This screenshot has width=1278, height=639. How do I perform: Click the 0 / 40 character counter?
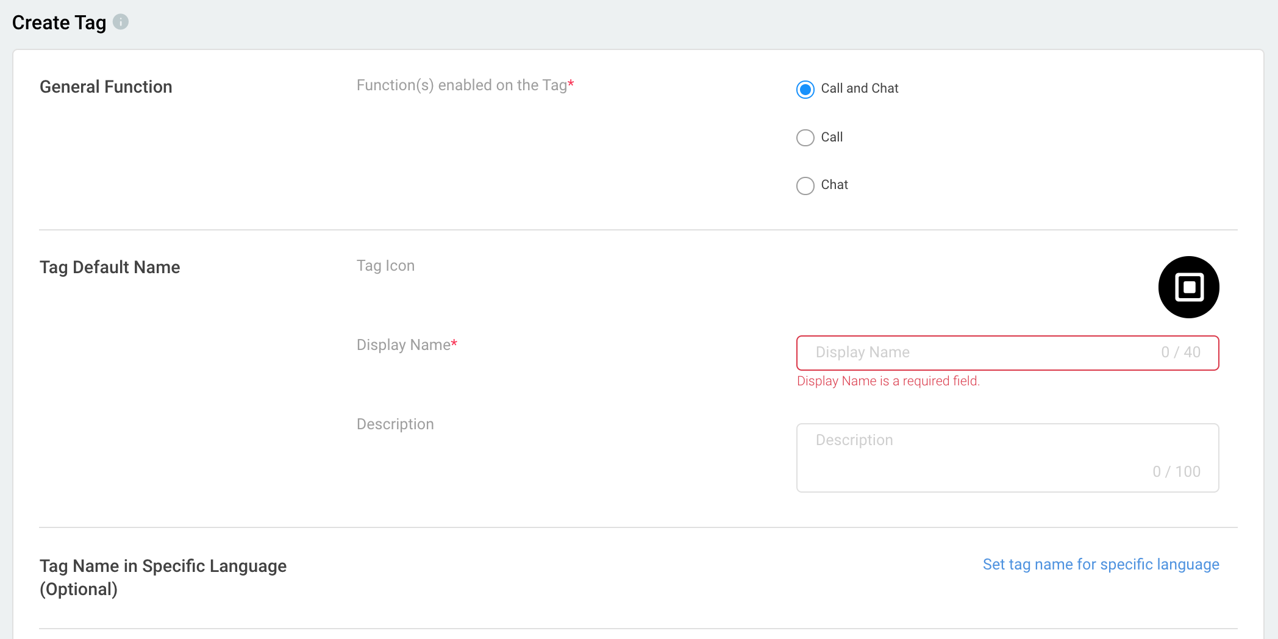[x=1180, y=352]
